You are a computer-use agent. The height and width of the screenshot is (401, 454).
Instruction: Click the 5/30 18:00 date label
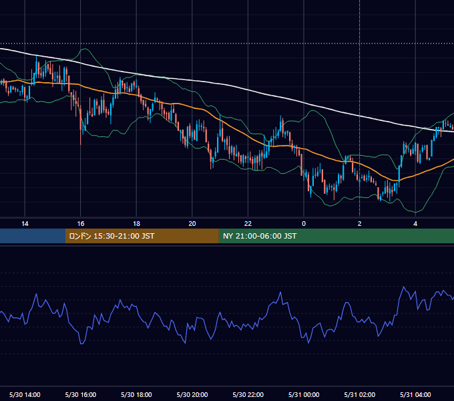pyautogui.click(x=136, y=394)
